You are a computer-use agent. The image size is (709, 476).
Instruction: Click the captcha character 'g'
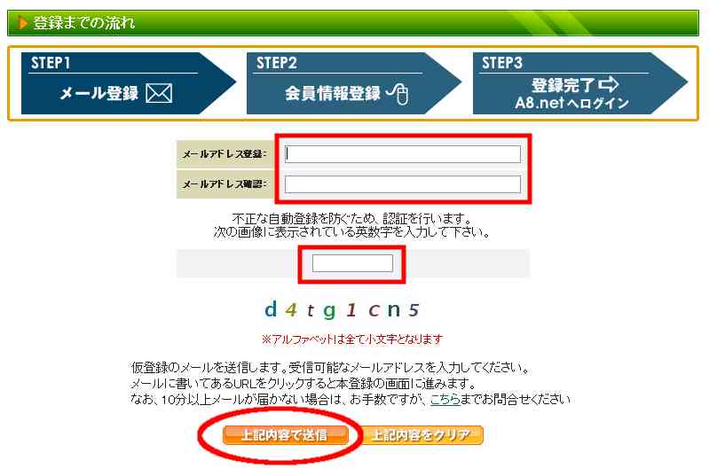tap(329, 311)
